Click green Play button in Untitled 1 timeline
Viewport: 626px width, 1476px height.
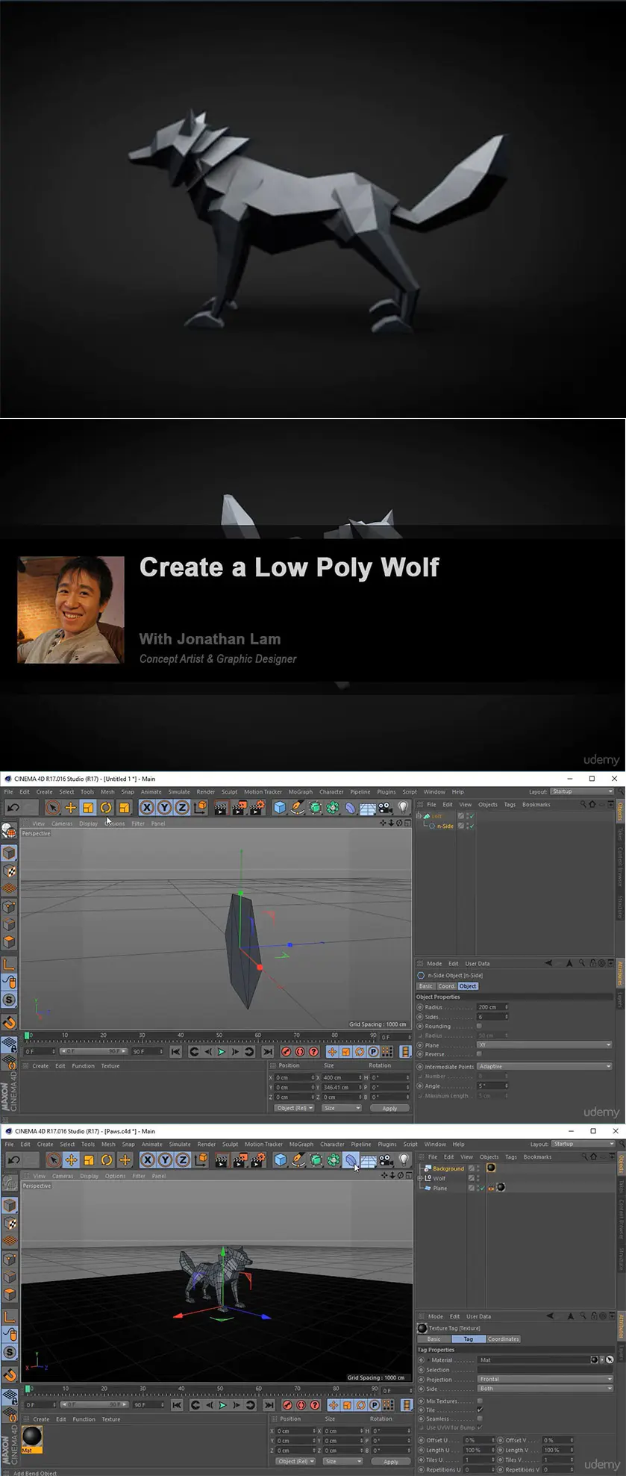tap(221, 1051)
